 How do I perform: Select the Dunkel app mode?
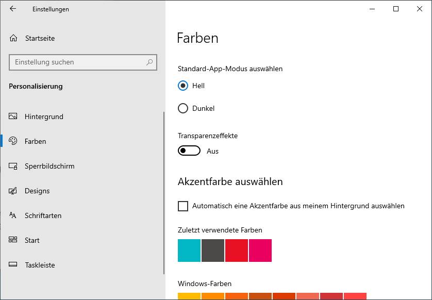(x=183, y=108)
